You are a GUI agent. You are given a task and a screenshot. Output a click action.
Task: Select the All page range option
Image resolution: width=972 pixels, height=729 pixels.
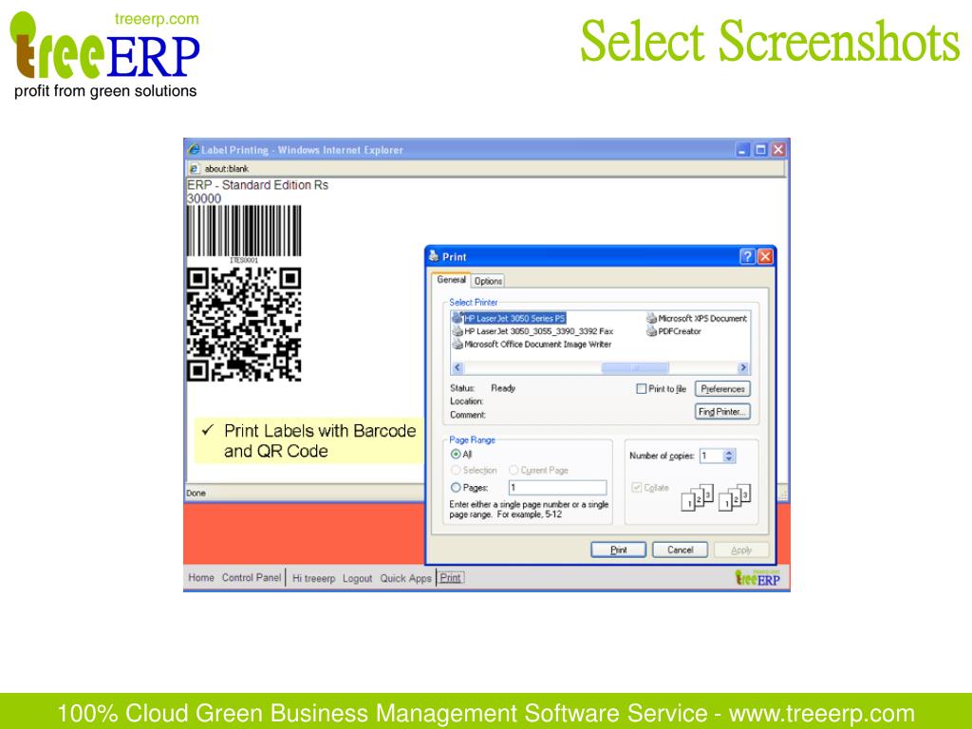(x=456, y=454)
